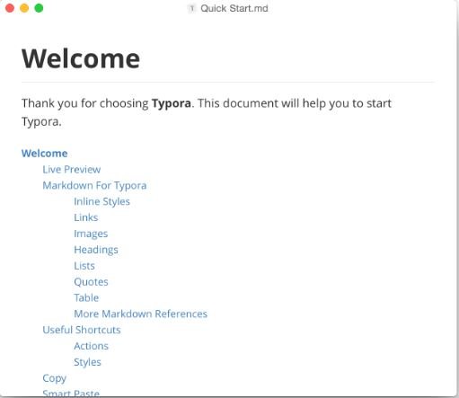Go to the Styles section link
Screen dimensions: 459x398
click(87, 362)
